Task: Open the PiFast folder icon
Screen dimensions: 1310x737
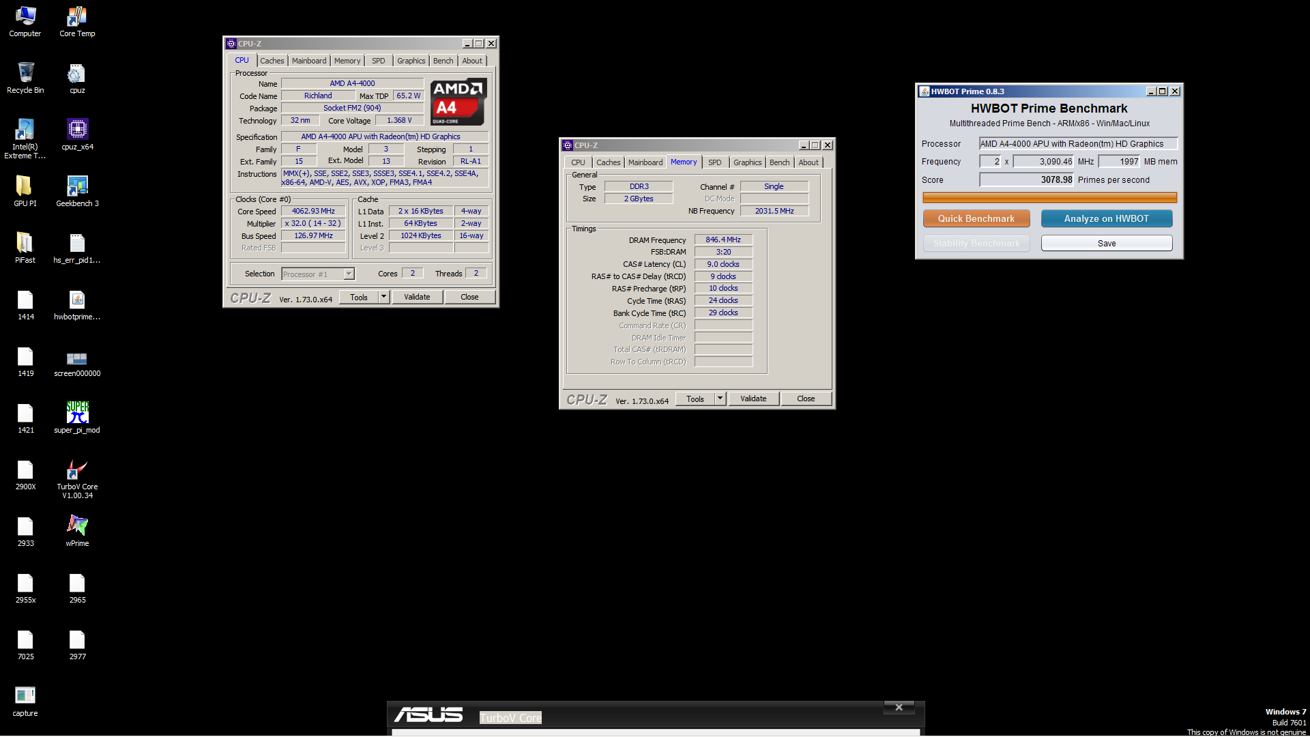Action: 25,248
